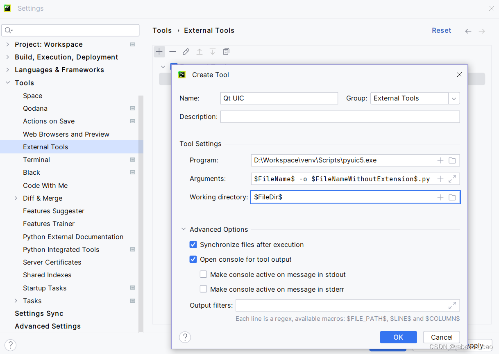Disable Synchronize files after execution
Image resolution: width=499 pixels, height=354 pixels.
pos(193,244)
